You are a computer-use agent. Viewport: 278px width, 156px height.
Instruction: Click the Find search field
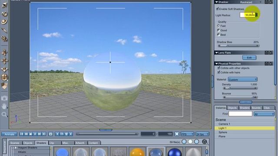click(240, 114)
